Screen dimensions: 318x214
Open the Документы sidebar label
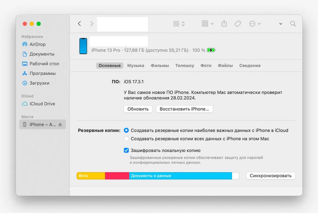pos(42,54)
